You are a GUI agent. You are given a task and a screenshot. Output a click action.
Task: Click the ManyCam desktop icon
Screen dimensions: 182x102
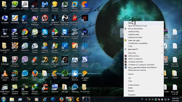click(x=25, y=47)
